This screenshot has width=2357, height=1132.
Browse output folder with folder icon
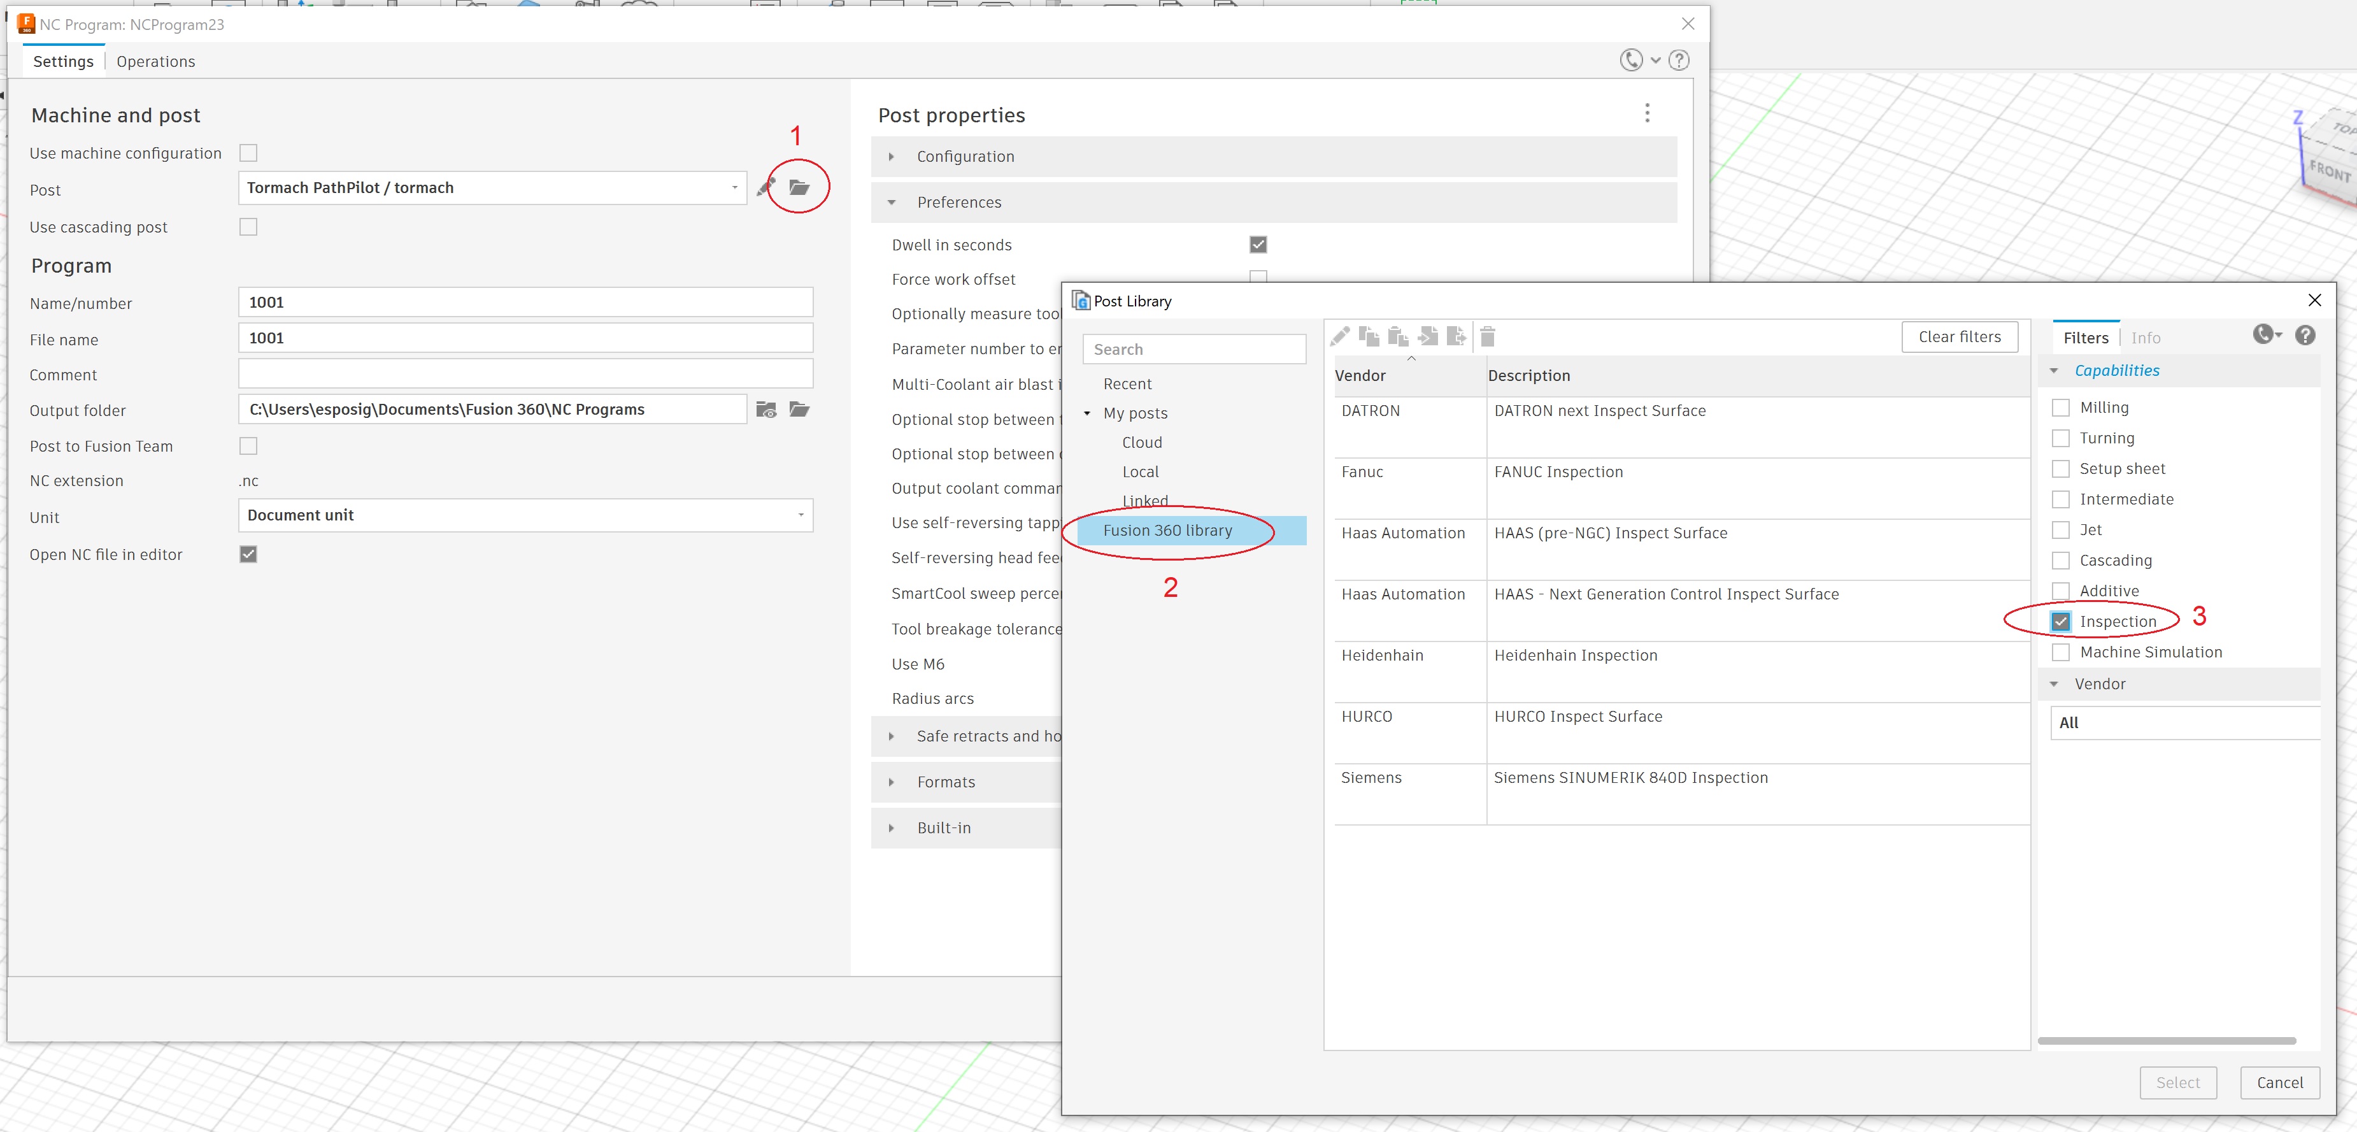pyautogui.click(x=799, y=409)
